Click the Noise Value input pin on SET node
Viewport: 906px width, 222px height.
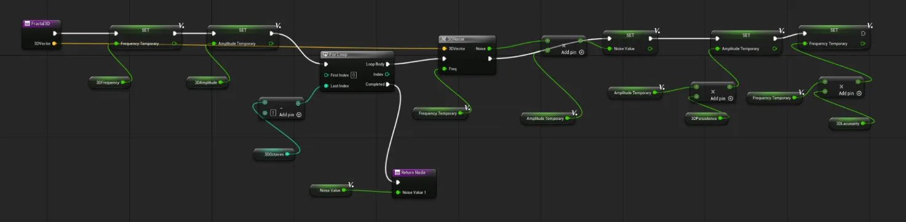coord(609,49)
